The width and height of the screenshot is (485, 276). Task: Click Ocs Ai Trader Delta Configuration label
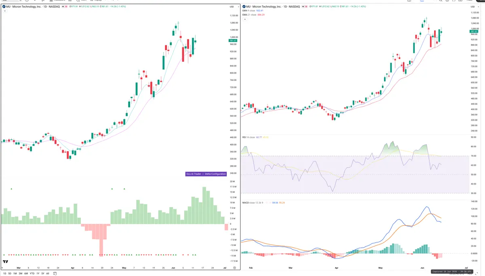(x=206, y=174)
